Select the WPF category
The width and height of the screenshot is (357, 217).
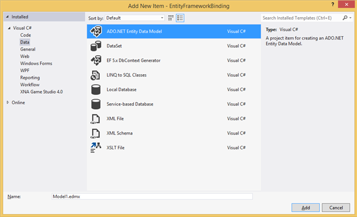(x=24, y=71)
